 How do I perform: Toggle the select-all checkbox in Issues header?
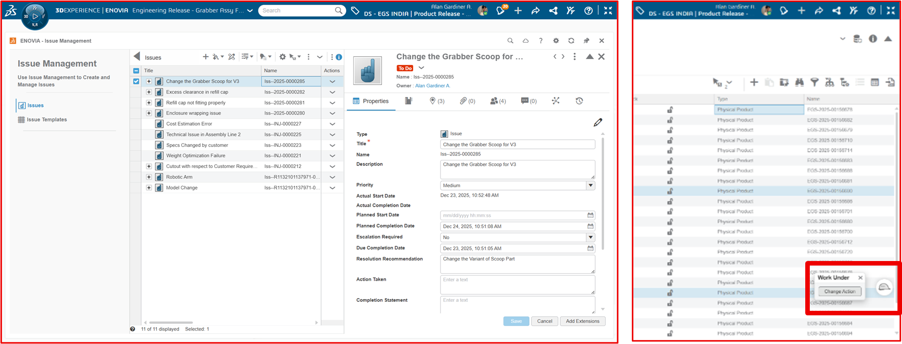point(136,71)
